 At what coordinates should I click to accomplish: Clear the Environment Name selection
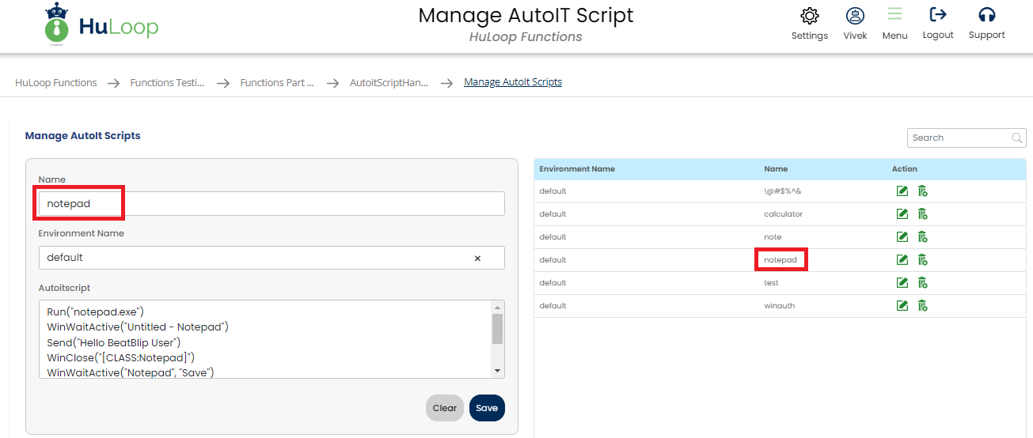point(477,258)
